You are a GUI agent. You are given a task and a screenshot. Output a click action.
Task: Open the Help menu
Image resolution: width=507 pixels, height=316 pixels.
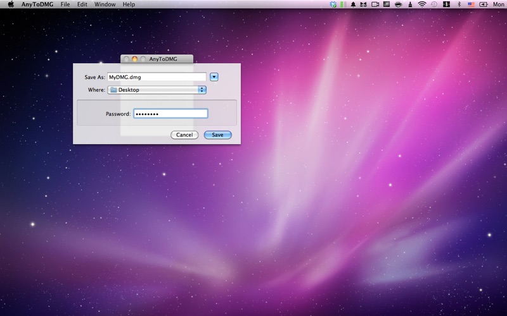[x=129, y=4]
